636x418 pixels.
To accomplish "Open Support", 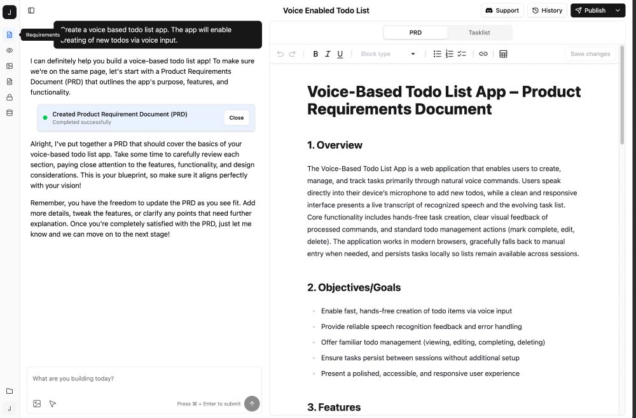I will pyautogui.click(x=502, y=11).
